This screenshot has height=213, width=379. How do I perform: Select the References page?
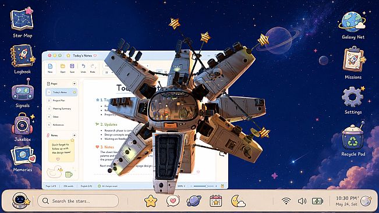point(61,125)
